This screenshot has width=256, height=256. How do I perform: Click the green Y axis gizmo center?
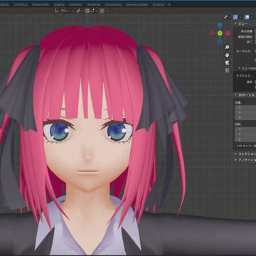pyautogui.click(x=220, y=33)
